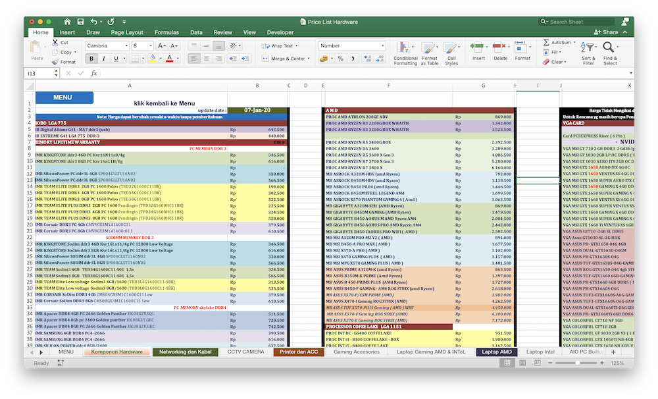This screenshot has width=658, height=399.
Task: Toggle Bold formatting
Action: click(91, 59)
